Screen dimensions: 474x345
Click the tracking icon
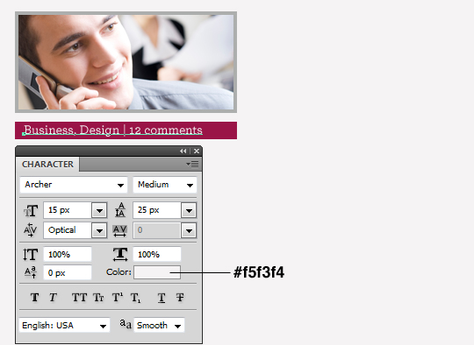coord(119,230)
